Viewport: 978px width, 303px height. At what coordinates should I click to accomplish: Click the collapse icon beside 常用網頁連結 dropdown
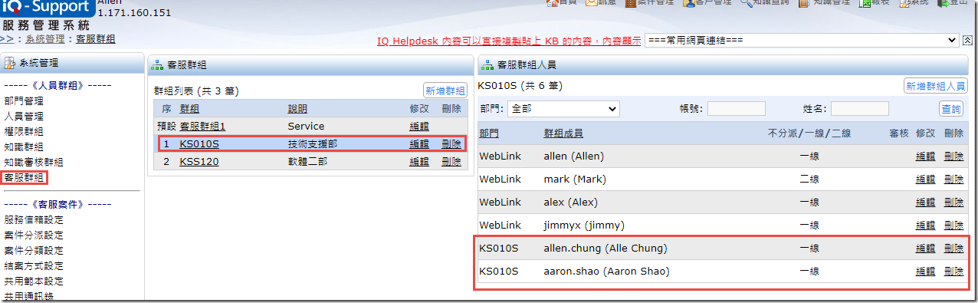(x=968, y=40)
